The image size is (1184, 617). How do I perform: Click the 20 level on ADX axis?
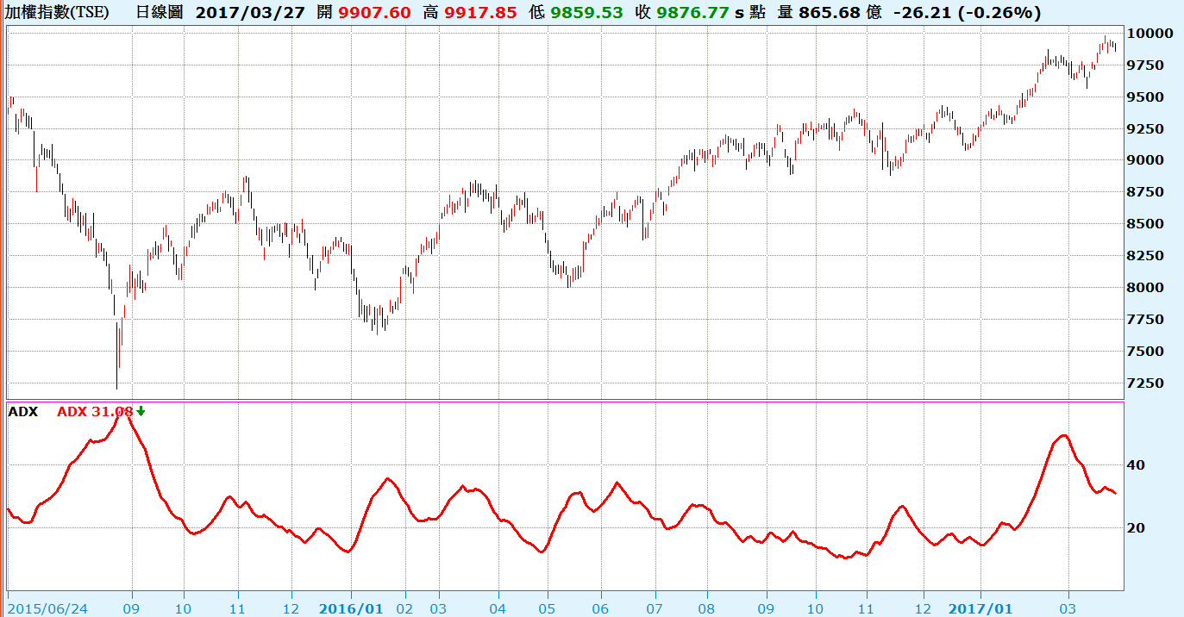1137,527
